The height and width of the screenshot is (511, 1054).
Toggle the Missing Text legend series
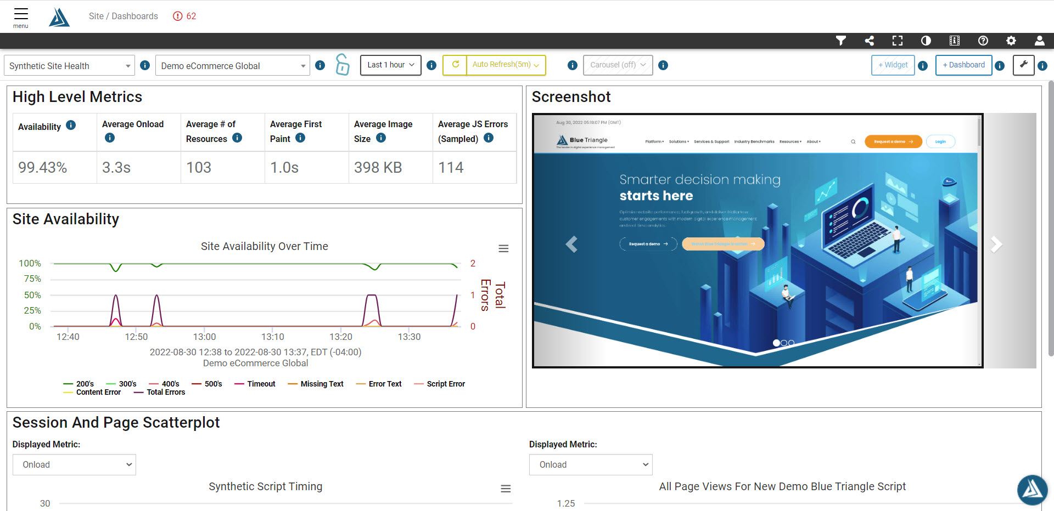pos(316,384)
